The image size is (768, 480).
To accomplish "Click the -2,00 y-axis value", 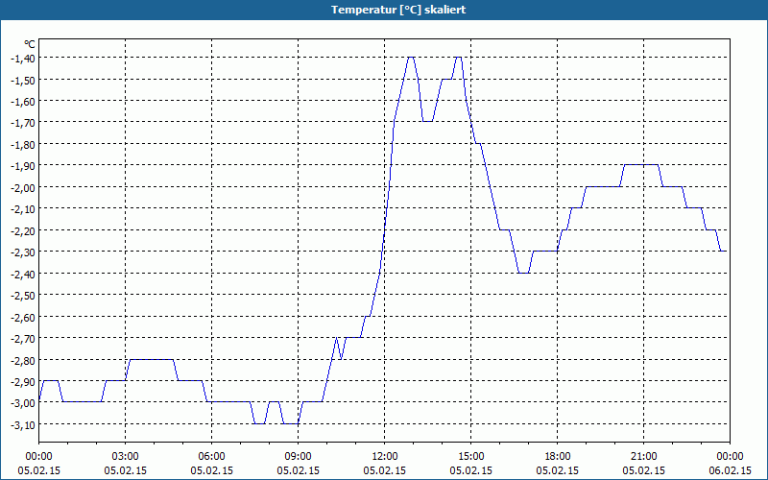I will tap(23, 187).
